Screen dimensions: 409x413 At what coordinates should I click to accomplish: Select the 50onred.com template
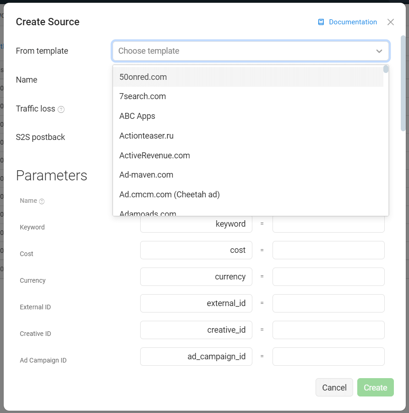pos(248,77)
